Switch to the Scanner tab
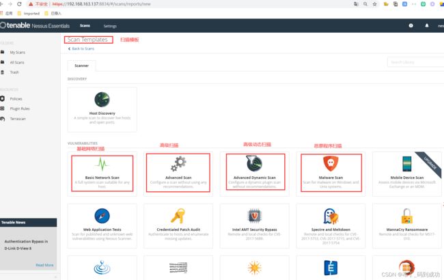444x280 pixels. tap(81, 66)
